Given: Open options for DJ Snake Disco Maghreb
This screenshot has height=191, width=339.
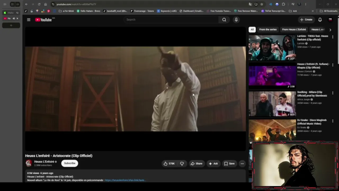Looking at the screenshot, I should tap(333, 121).
